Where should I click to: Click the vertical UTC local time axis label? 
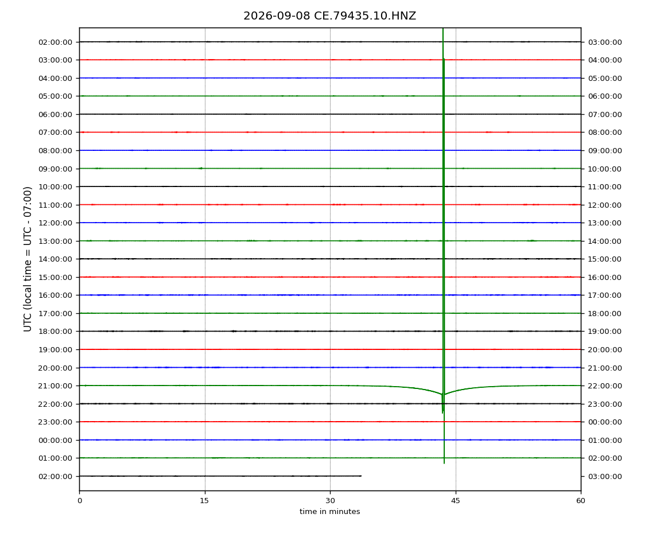pyautogui.click(x=28, y=259)
